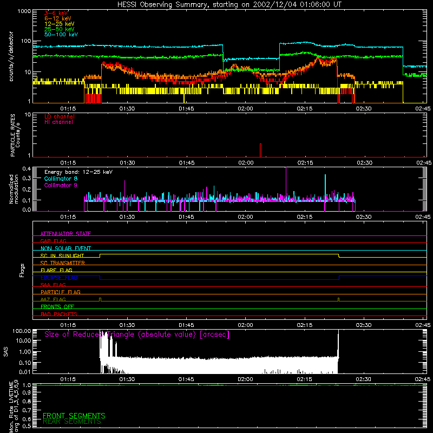Click the LO channel spike in particle rates
The image size is (433, 433).
point(260,150)
